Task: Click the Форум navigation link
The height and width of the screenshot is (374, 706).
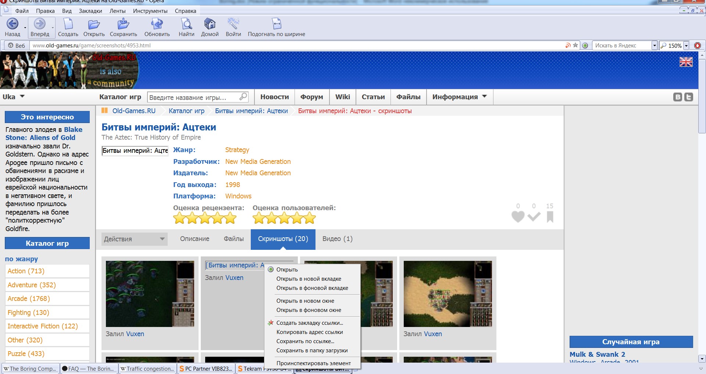Action: click(x=311, y=97)
